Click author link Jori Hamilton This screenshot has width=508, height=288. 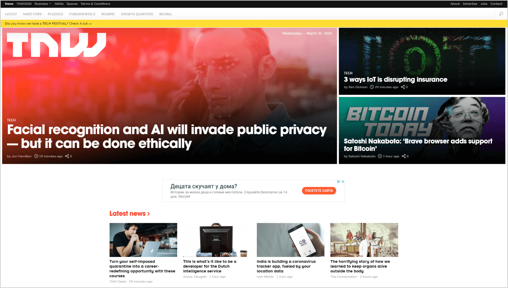pyautogui.click(x=22, y=156)
